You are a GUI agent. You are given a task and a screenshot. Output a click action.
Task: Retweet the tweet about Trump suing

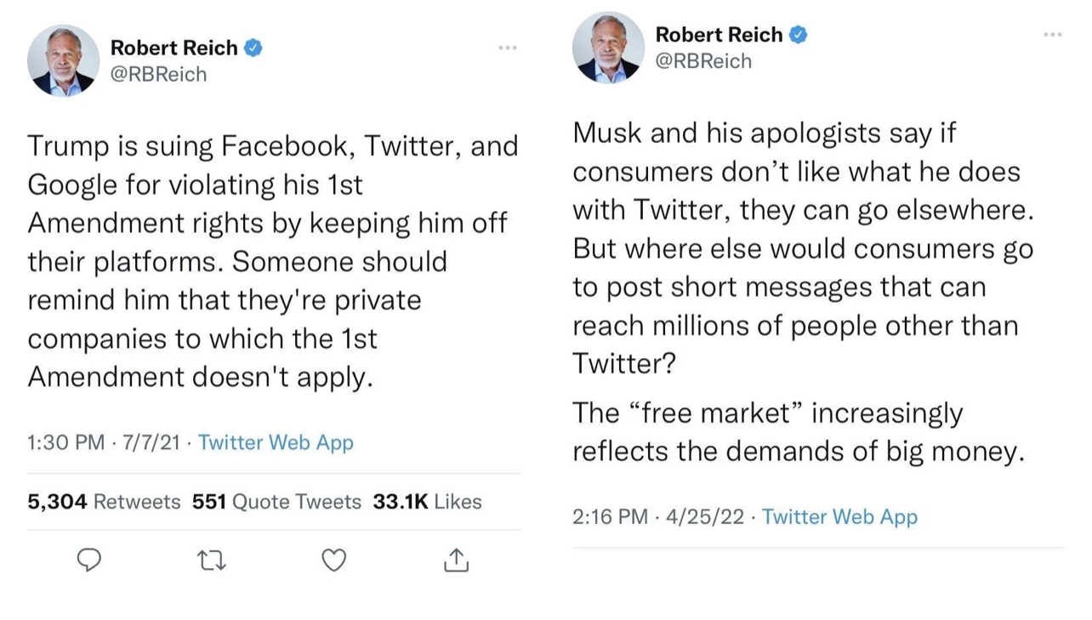[x=212, y=560]
